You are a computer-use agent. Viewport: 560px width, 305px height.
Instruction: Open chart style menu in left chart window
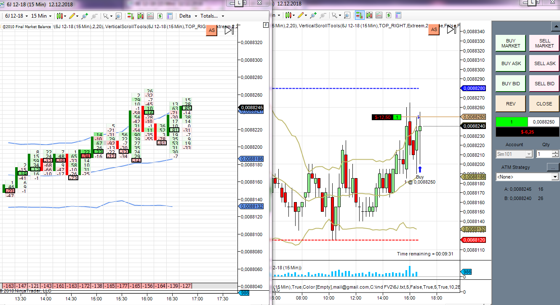tap(61, 16)
